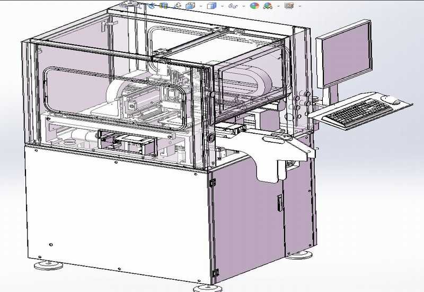Select the monitor screen on the model

[346, 53]
